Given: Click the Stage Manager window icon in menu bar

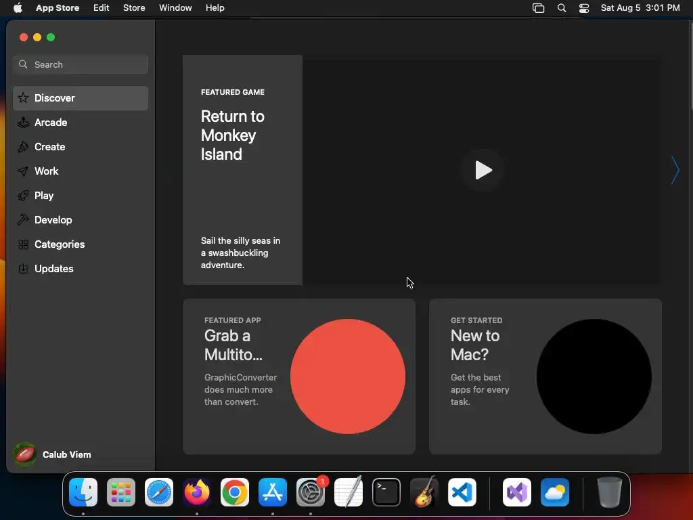Looking at the screenshot, I should tap(538, 8).
